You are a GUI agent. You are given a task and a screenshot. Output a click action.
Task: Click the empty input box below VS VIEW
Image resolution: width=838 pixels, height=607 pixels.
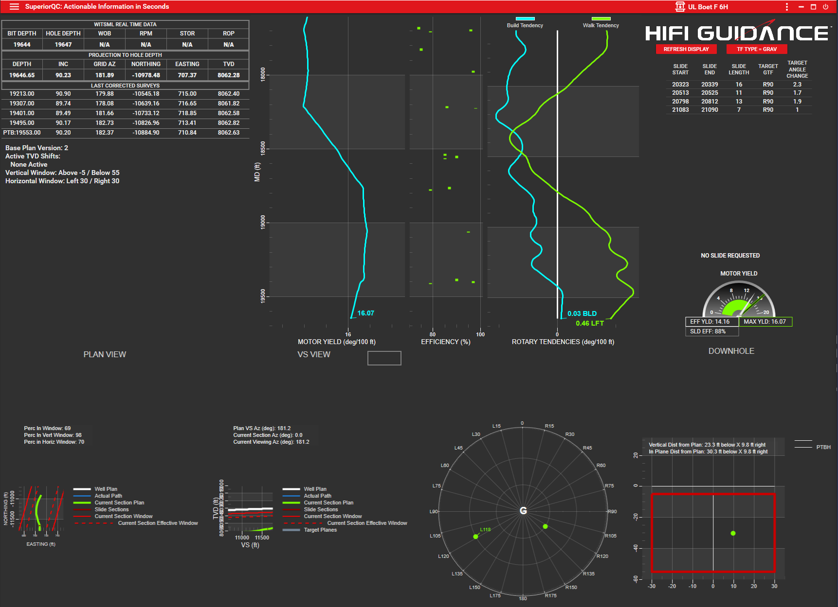click(x=384, y=358)
